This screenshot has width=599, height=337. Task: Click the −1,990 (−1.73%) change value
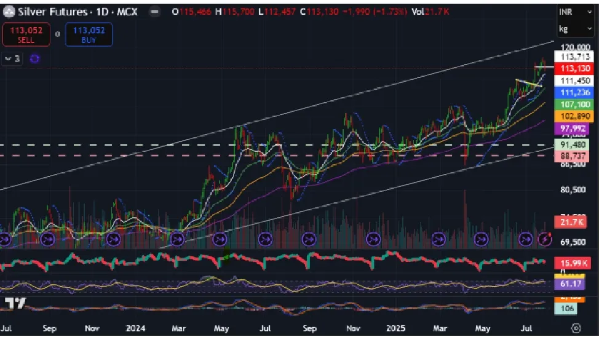pyautogui.click(x=375, y=12)
